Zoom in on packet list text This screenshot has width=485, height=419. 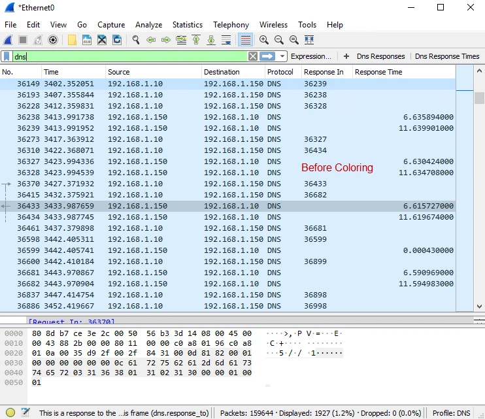pos(264,40)
